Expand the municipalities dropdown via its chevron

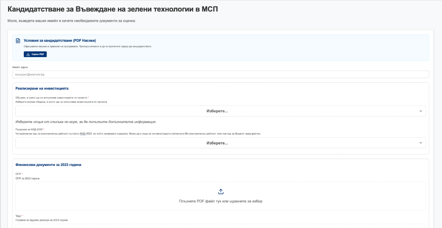pyautogui.click(x=420, y=111)
